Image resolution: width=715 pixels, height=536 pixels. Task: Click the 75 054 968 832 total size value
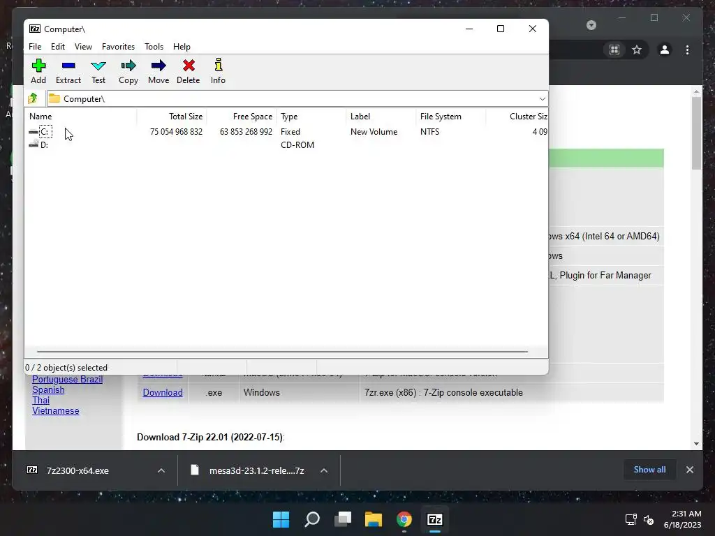coord(176,132)
